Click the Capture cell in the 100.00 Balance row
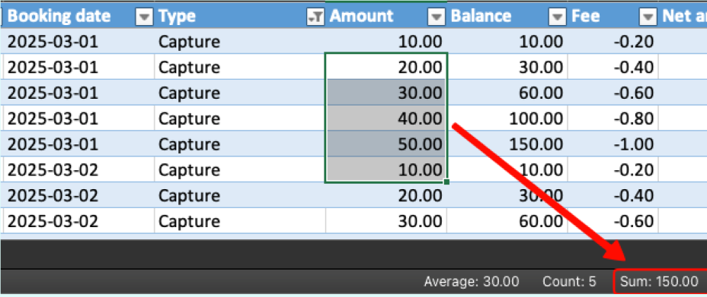 (x=240, y=118)
